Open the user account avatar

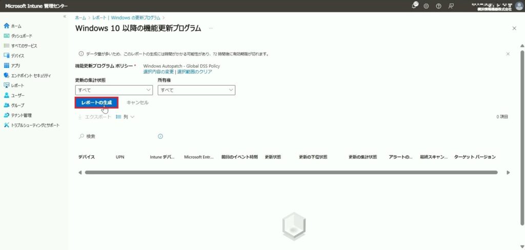pos(519,6)
